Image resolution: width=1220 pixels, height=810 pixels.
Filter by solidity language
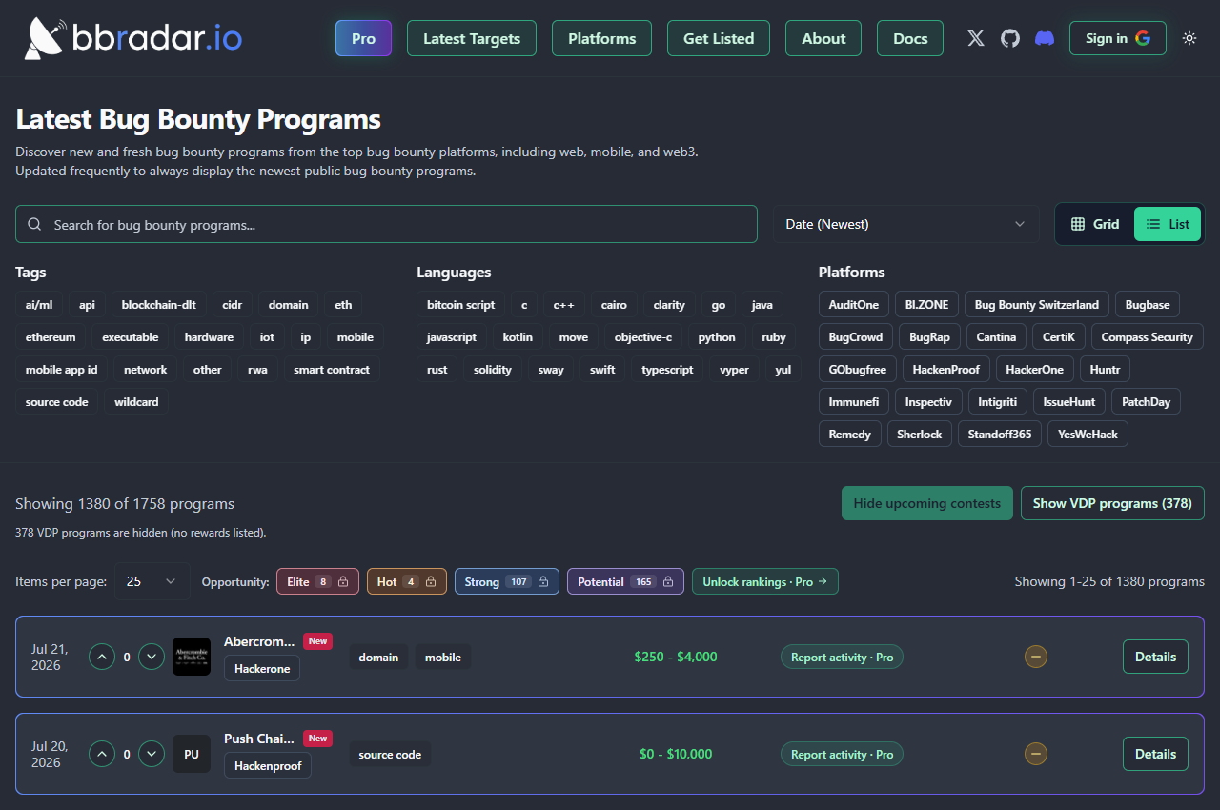[493, 370]
